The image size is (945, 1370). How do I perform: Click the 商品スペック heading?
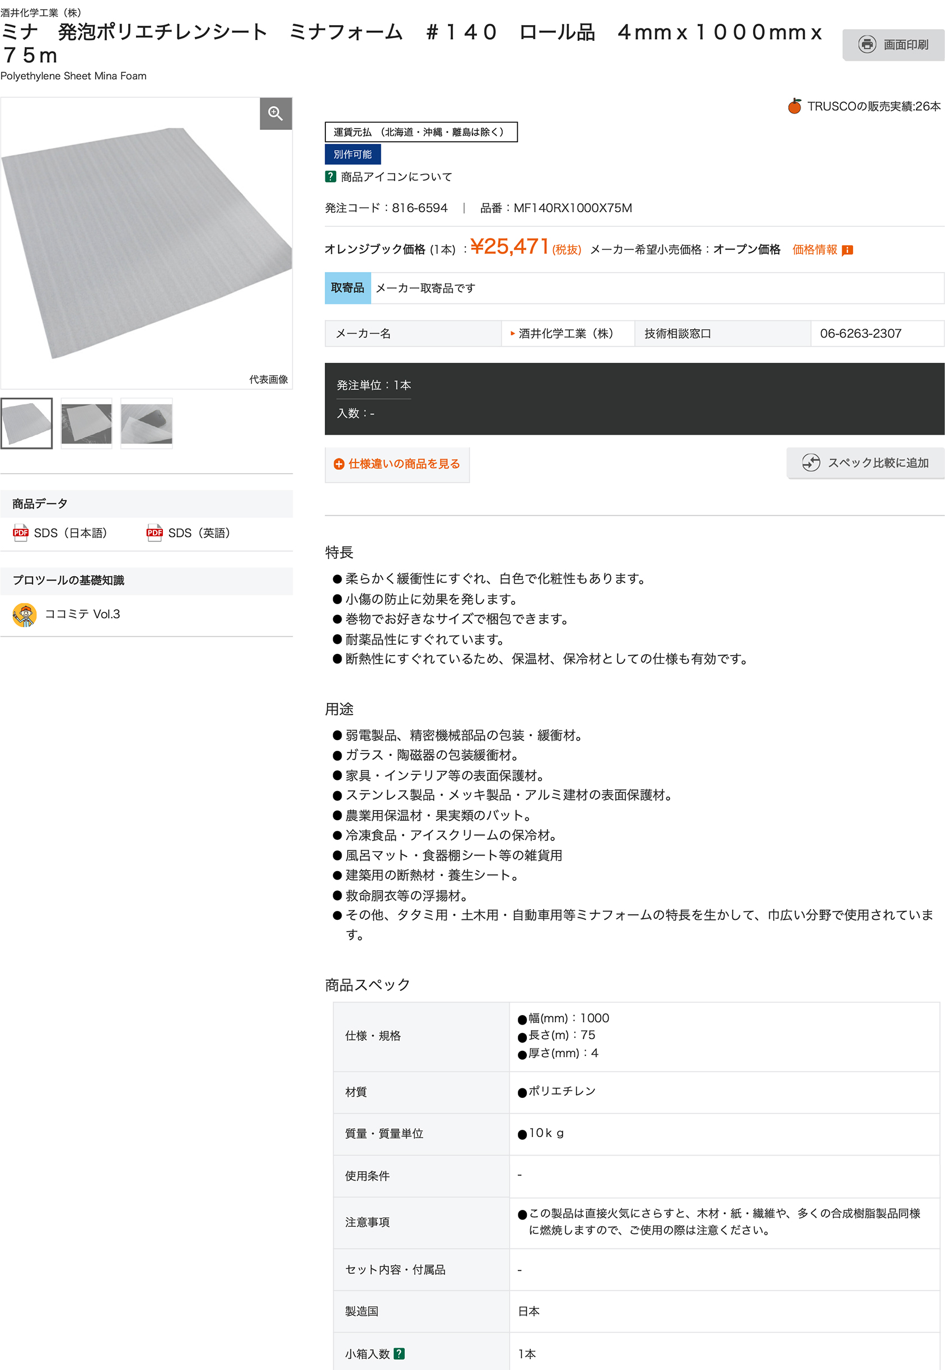[x=368, y=985]
